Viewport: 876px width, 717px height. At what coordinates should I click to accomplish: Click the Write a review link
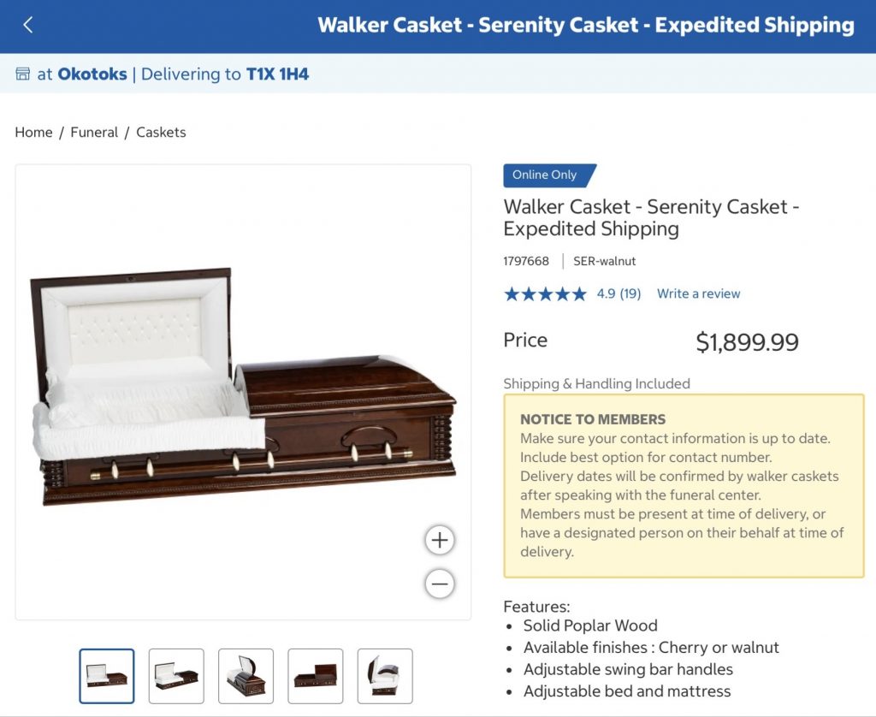point(698,293)
